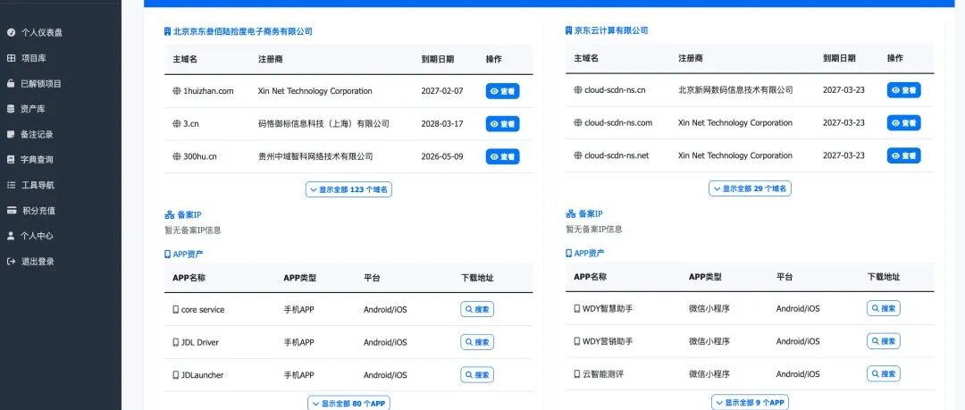Go to 项目库 in the sidebar
The width and height of the screenshot is (965, 410).
coord(27,58)
